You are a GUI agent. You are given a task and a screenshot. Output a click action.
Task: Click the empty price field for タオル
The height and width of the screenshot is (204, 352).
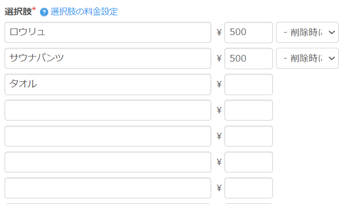pyautogui.click(x=248, y=84)
